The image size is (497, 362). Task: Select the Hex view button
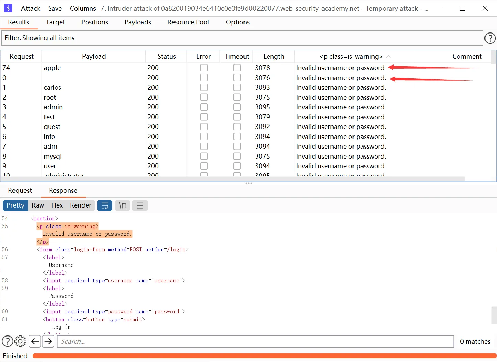click(57, 205)
